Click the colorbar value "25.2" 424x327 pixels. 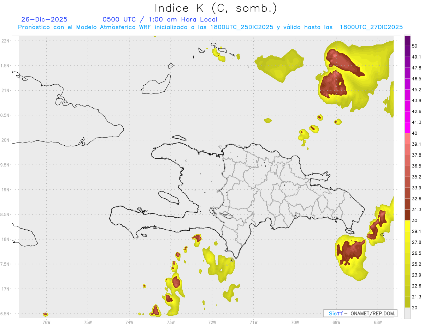417,264
